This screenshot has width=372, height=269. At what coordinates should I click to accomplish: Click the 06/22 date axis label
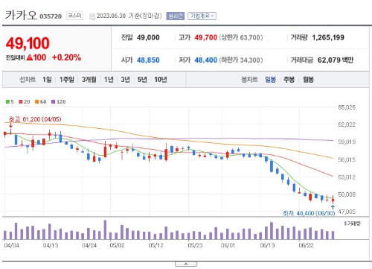[306, 245]
